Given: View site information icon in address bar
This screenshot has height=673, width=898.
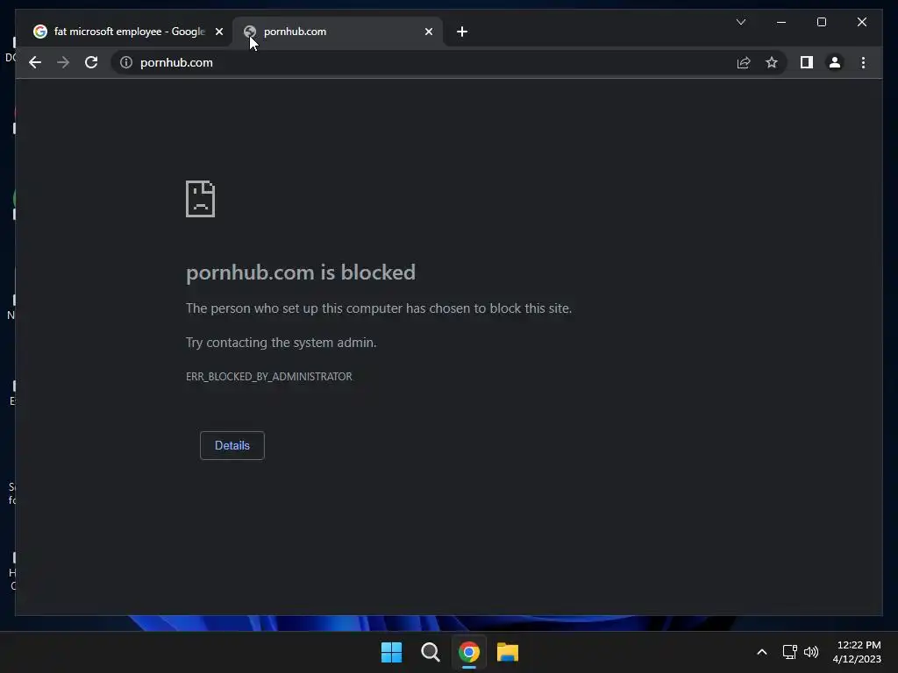Looking at the screenshot, I should tap(126, 62).
